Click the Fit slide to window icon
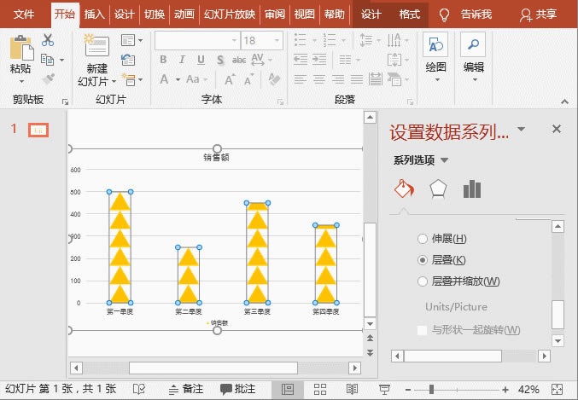Image resolution: width=578 pixels, height=400 pixels. pos(561,389)
